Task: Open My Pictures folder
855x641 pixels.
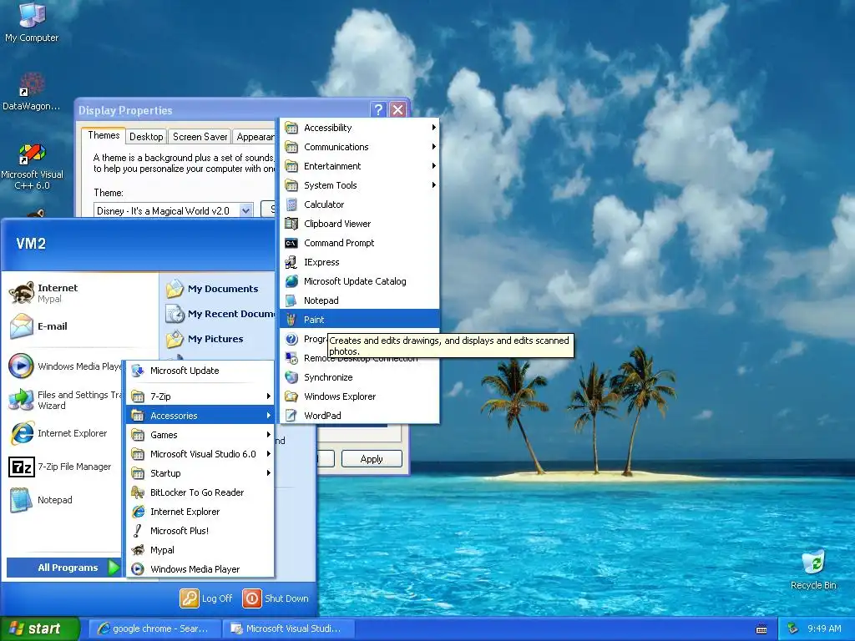Action: pyautogui.click(x=220, y=339)
